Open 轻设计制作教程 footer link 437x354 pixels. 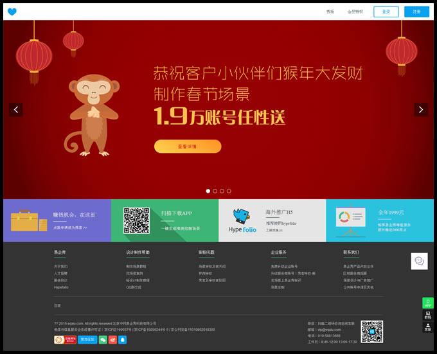point(138,281)
